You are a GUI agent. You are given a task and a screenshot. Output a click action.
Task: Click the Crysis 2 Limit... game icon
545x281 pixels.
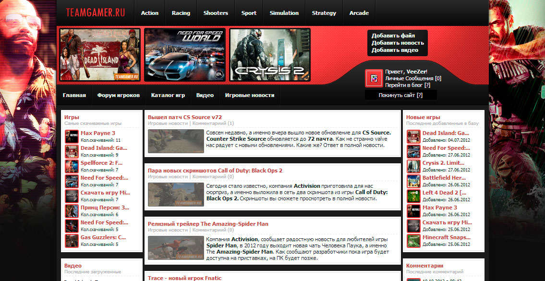(x=413, y=166)
